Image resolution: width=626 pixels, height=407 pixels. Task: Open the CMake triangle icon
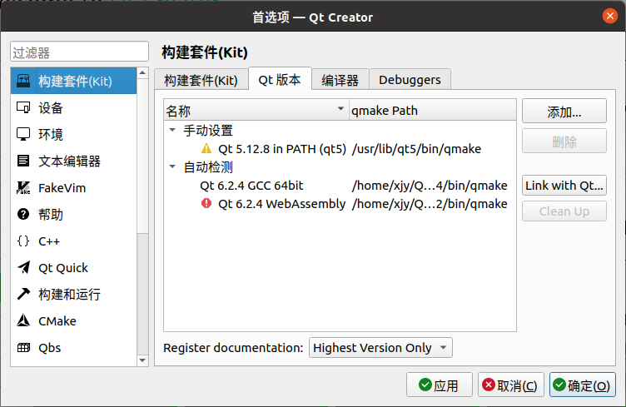(23, 320)
